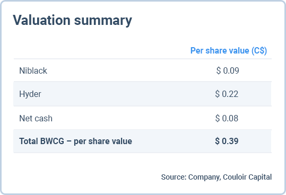Click the Net cash row label

pos(36,118)
